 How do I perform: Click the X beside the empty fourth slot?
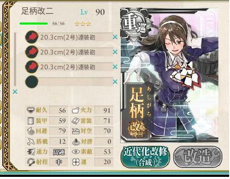pos(115,82)
